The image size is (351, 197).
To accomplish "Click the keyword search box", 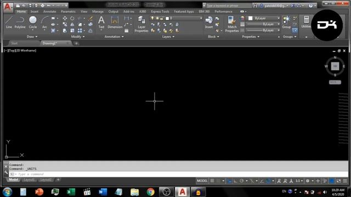I will [228, 5].
